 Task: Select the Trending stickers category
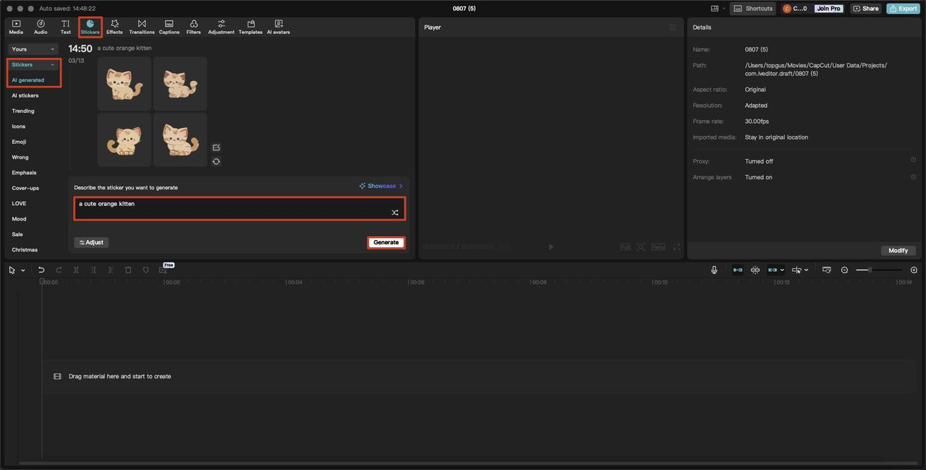tap(23, 111)
